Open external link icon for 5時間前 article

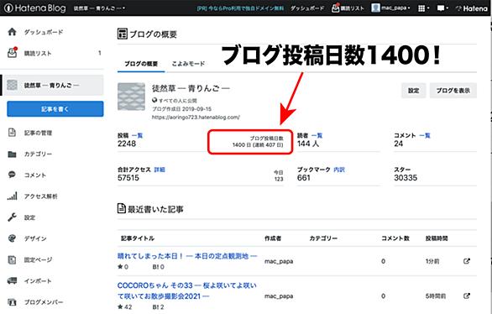point(467,296)
